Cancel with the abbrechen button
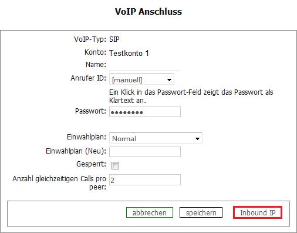Image resolution: width=297 pixels, height=233 pixels. pyautogui.click(x=150, y=212)
